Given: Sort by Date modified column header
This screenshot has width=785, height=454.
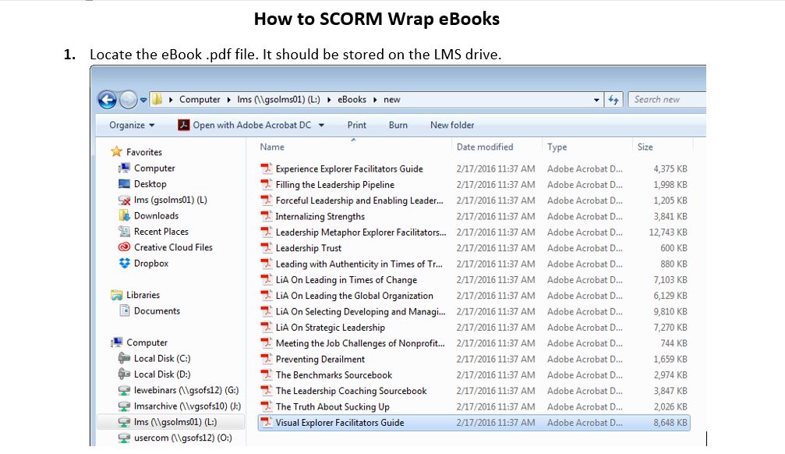Looking at the screenshot, I should point(485,147).
